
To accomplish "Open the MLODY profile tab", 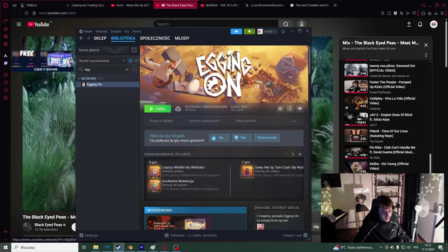I will tap(182, 38).
